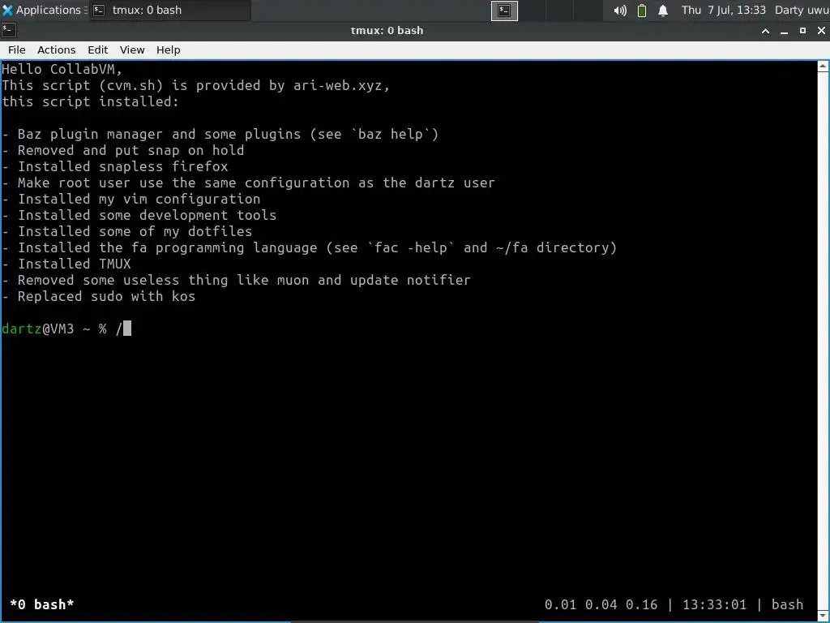The image size is (830, 623).
Task: Click the 'Removed and put snap on hold' line
Action: [123, 150]
